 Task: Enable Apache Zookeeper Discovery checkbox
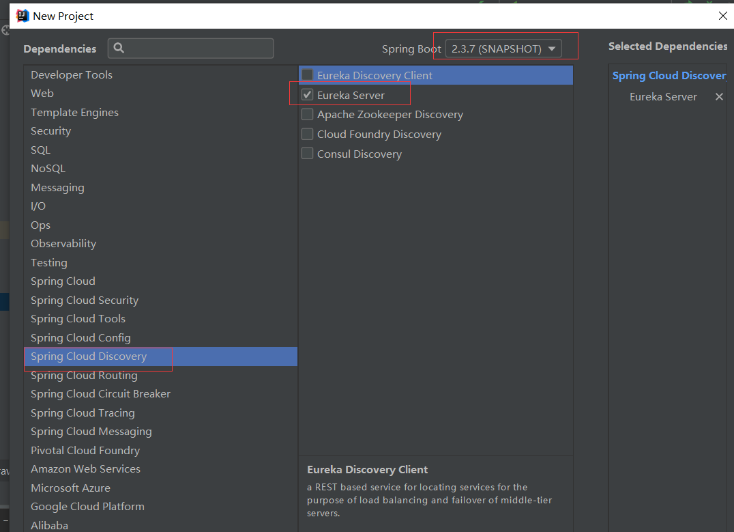(307, 114)
